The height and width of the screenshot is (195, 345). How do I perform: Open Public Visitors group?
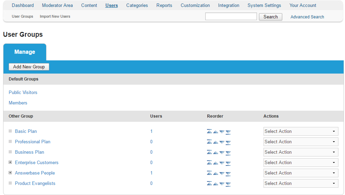[x=23, y=92]
